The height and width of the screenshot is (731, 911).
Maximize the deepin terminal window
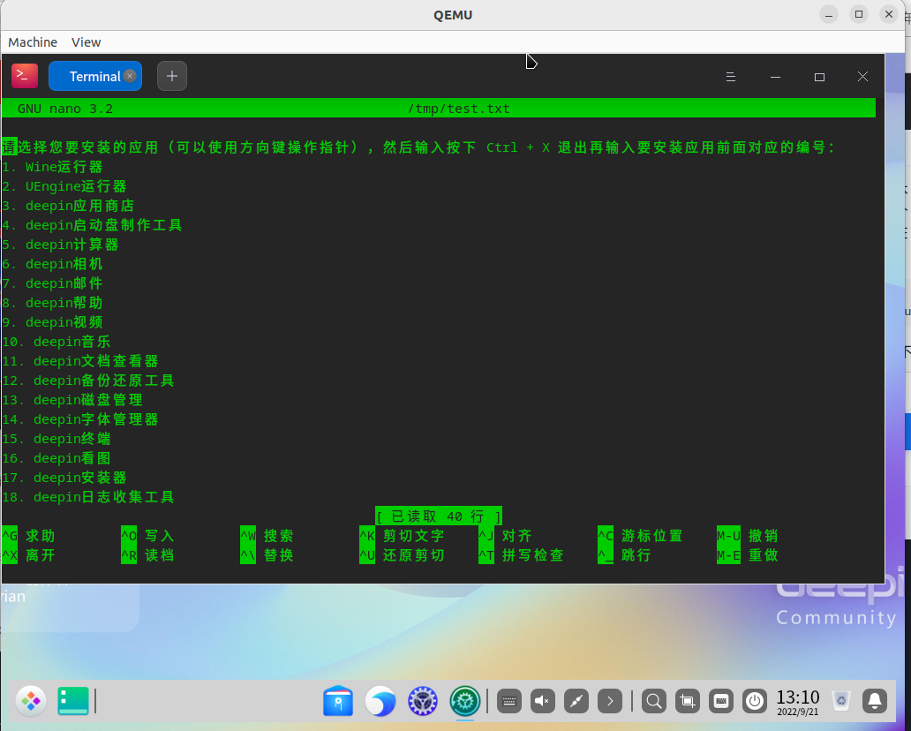(x=819, y=77)
